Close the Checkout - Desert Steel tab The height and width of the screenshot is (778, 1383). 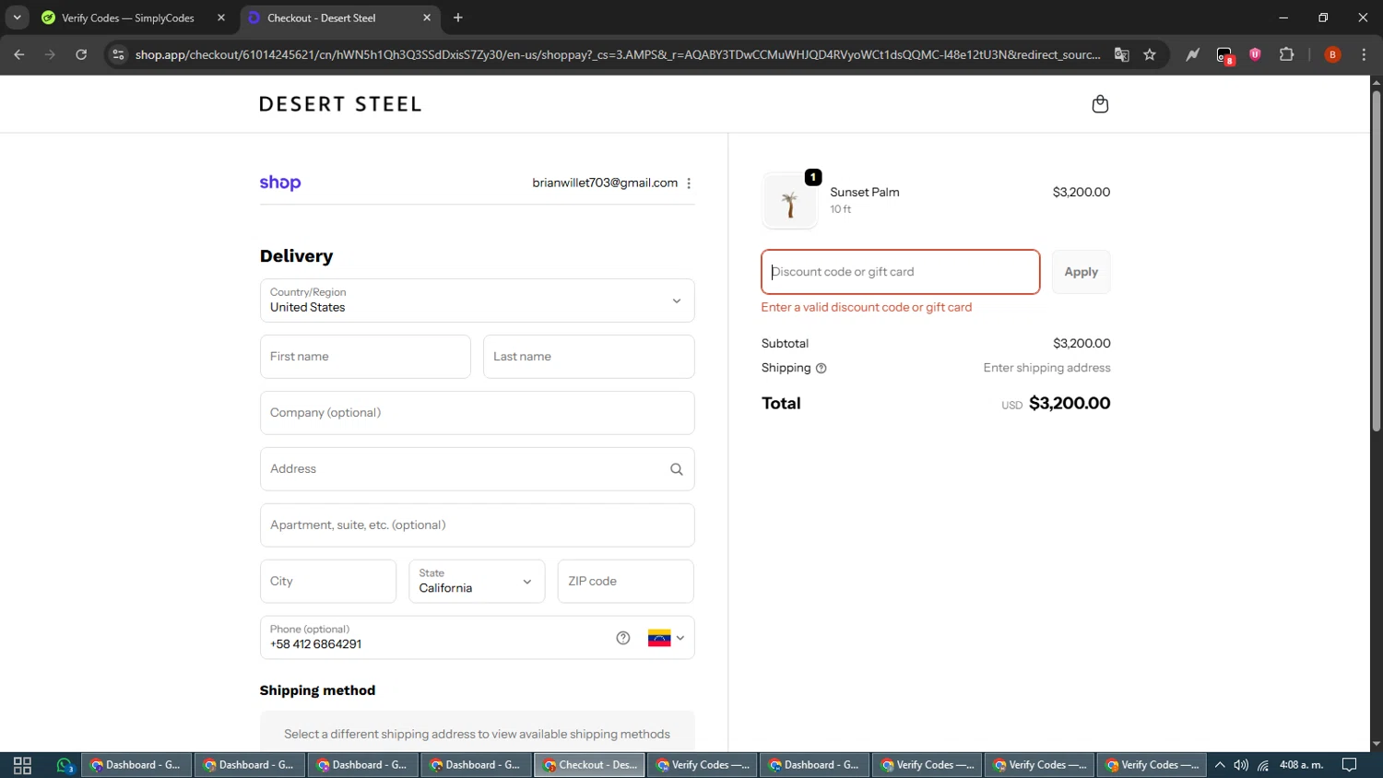coord(427,18)
